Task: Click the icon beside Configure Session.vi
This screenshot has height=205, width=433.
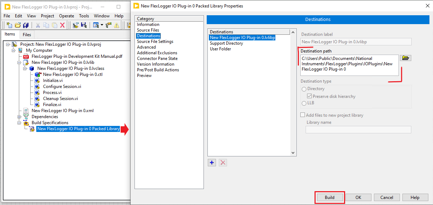Action: click(x=37, y=87)
